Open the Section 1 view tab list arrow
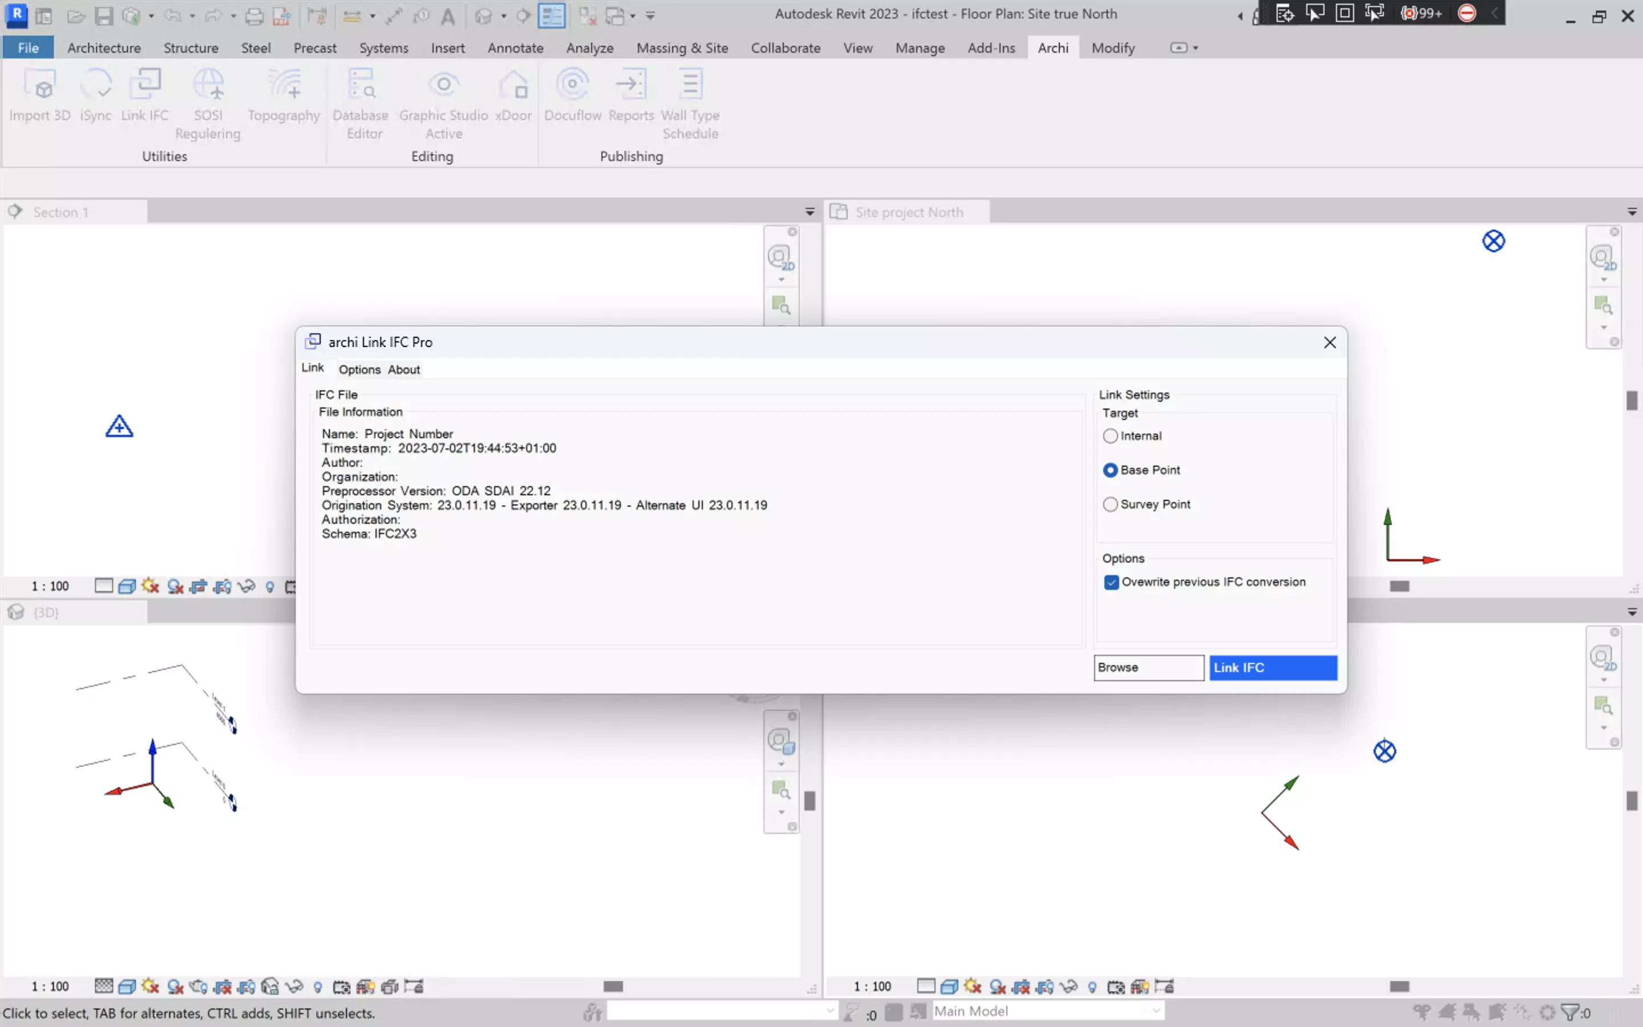Image resolution: width=1643 pixels, height=1027 pixels. point(810,212)
